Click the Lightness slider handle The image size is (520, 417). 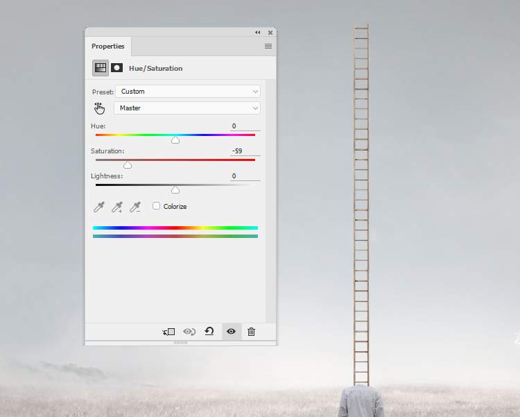175,190
